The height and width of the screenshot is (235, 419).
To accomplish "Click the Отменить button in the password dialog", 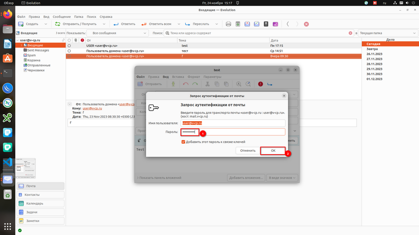I will pos(248,151).
